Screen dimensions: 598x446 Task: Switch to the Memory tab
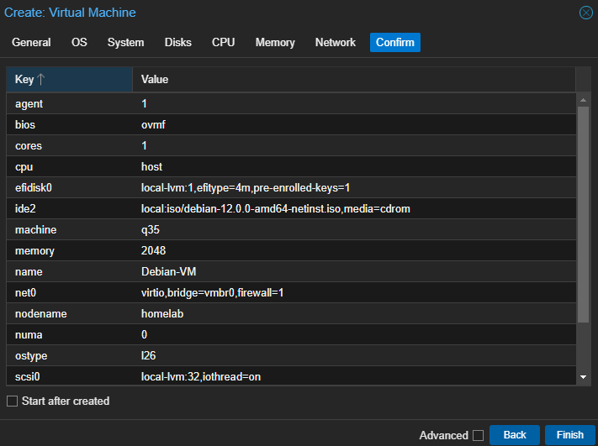275,42
